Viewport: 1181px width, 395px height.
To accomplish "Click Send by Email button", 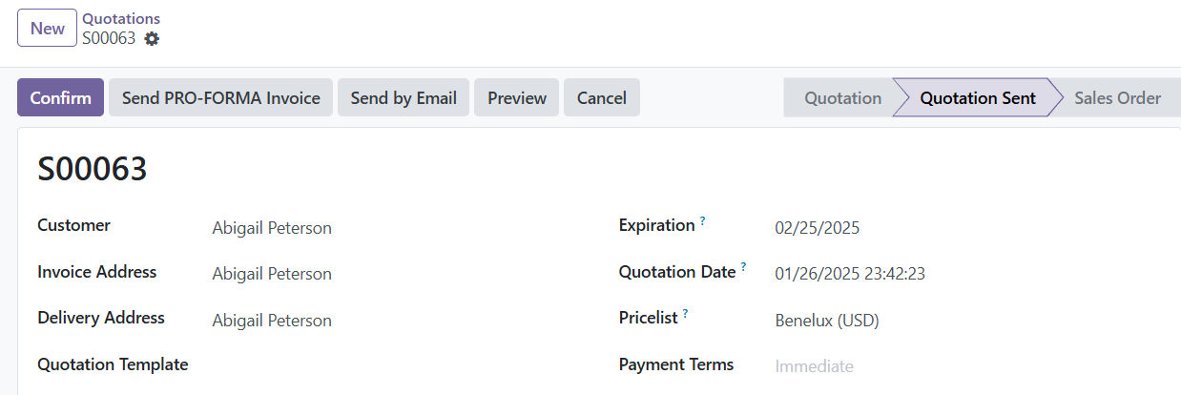I will pos(404,97).
